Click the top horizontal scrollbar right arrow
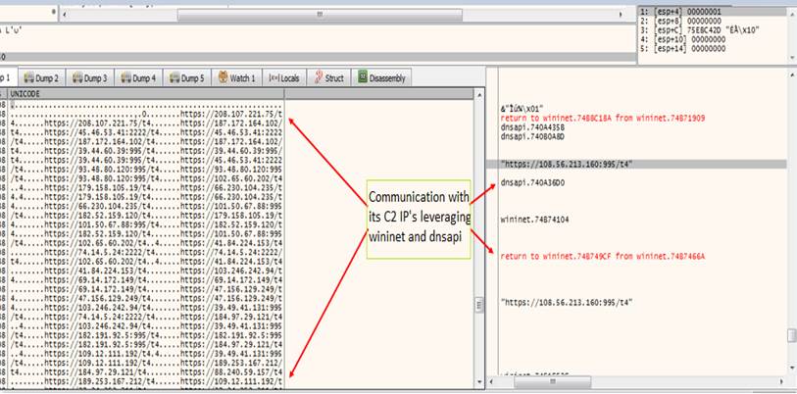This screenshot has height=394, width=797. point(620,16)
